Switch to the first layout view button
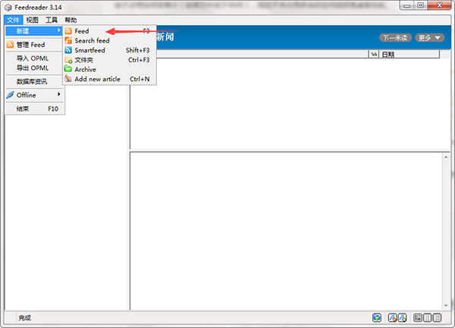The height and width of the screenshot is (328, 455). click(x=418, y=317)
